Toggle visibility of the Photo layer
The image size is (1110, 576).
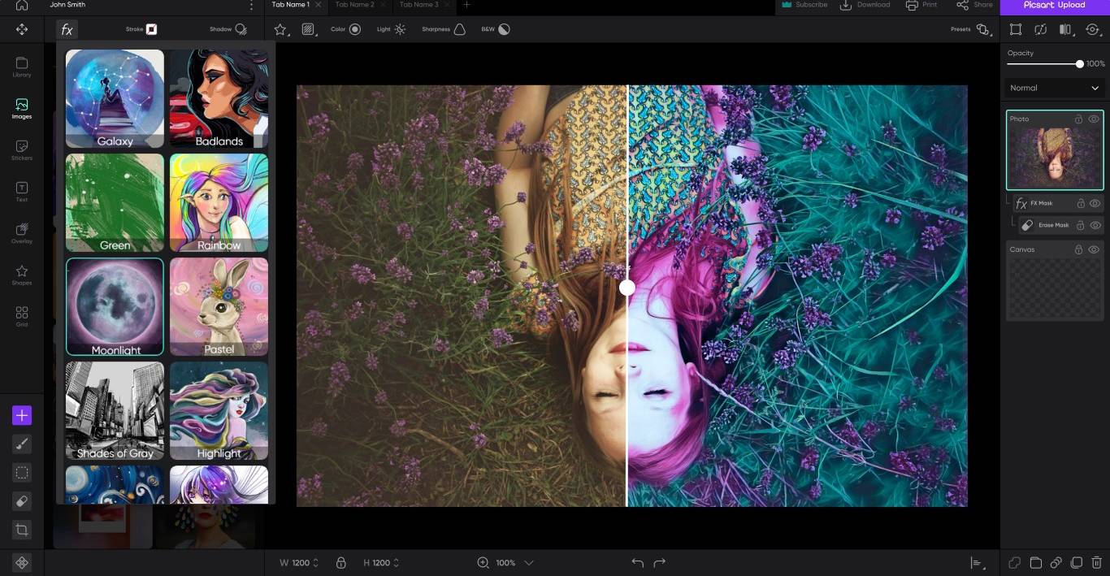coord(1094,119)
